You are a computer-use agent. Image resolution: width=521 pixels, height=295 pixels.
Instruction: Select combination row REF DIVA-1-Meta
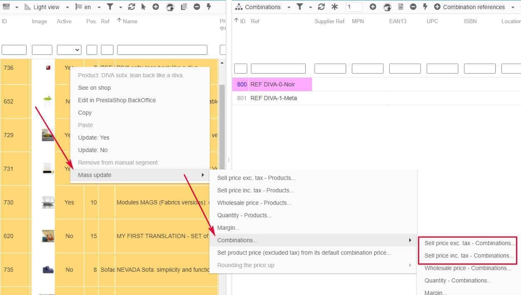273,98
